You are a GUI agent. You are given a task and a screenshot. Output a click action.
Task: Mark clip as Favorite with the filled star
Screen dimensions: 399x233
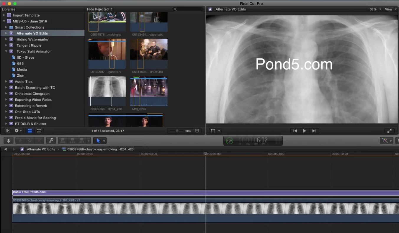tap(20, 141)
